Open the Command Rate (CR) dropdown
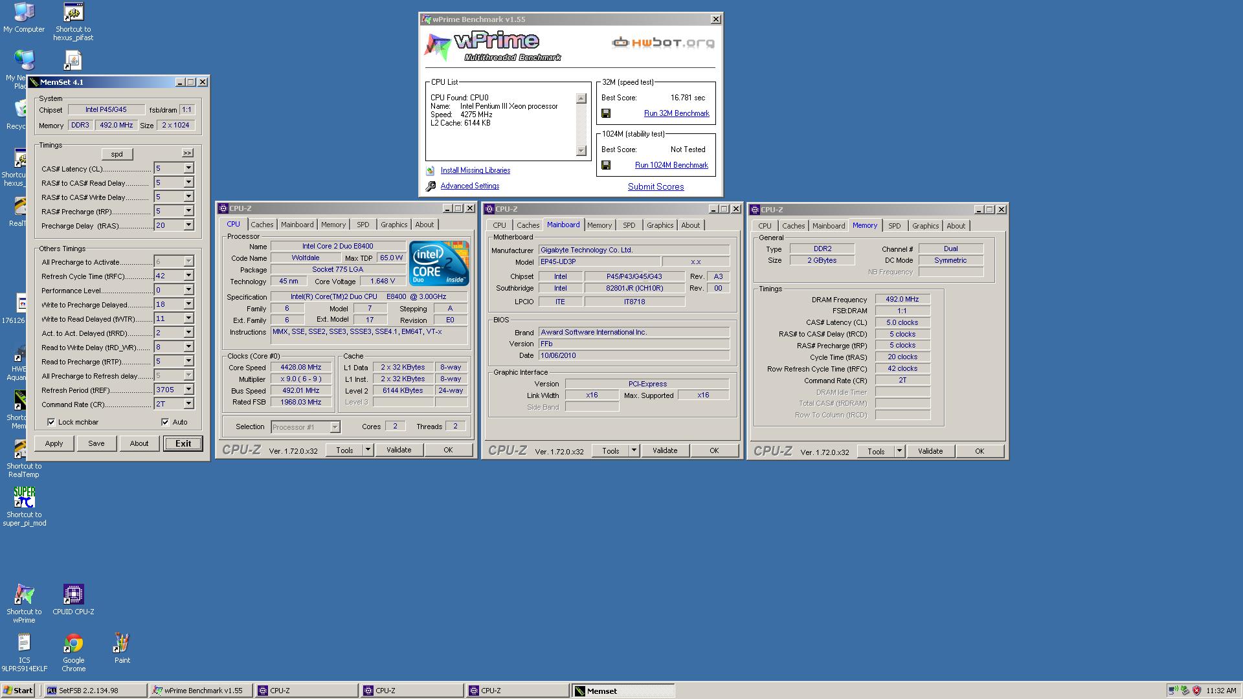This screenshot has width=1243, height=699. pyautogui.click(x=188, y=404)
